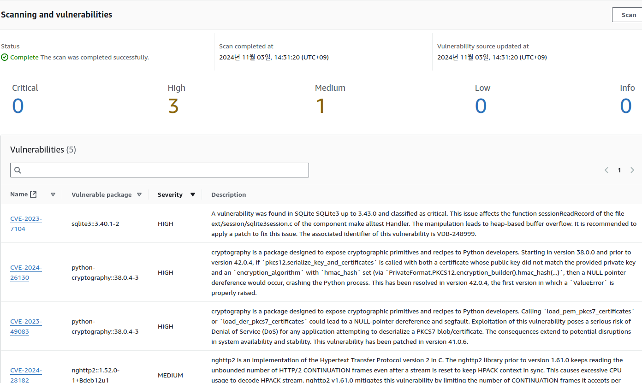
Task: Click the Critical count number
Action: point(18,106)
